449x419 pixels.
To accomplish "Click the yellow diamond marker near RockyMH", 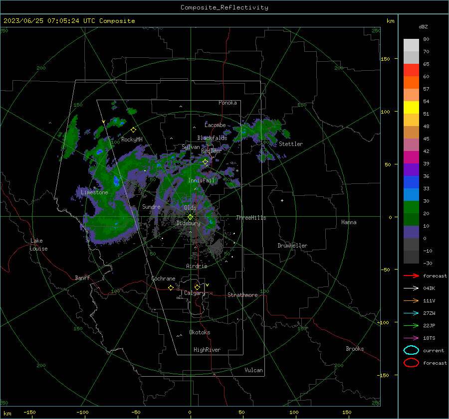I will (133, 130).
